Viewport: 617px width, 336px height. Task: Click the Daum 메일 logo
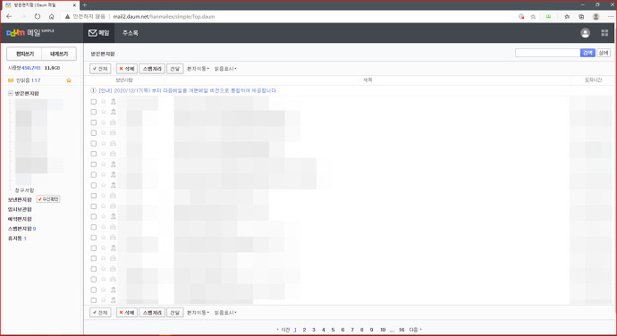pyautogui.click(x=30, y=33)
